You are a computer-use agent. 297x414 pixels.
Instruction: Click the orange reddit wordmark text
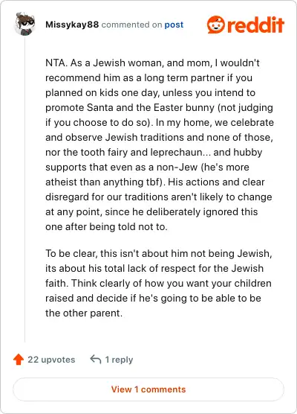[255, 25]
